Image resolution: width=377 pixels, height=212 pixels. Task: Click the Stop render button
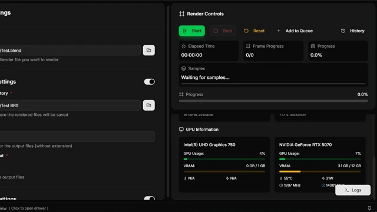click(223, 31)
